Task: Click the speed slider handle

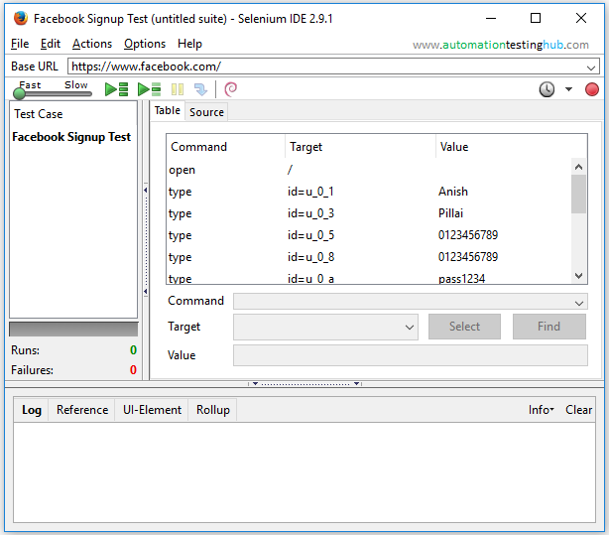Action: pyautogui.click(x=19, y=93)
